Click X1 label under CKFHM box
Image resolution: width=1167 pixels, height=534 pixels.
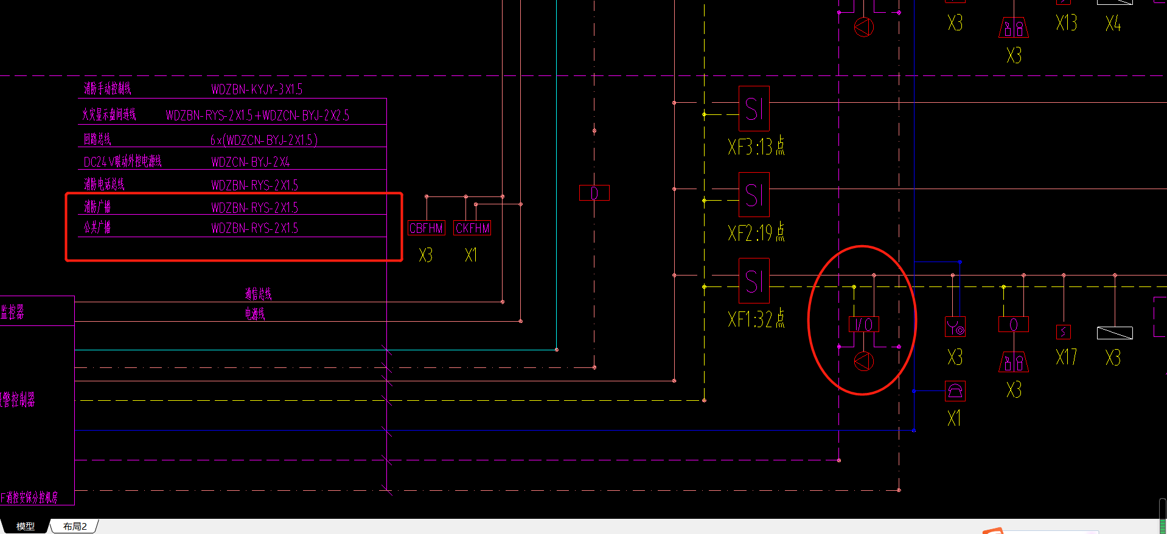(x=471, y=255)
